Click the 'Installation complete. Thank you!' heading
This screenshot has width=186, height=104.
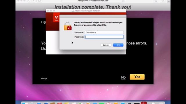point(93,7)
